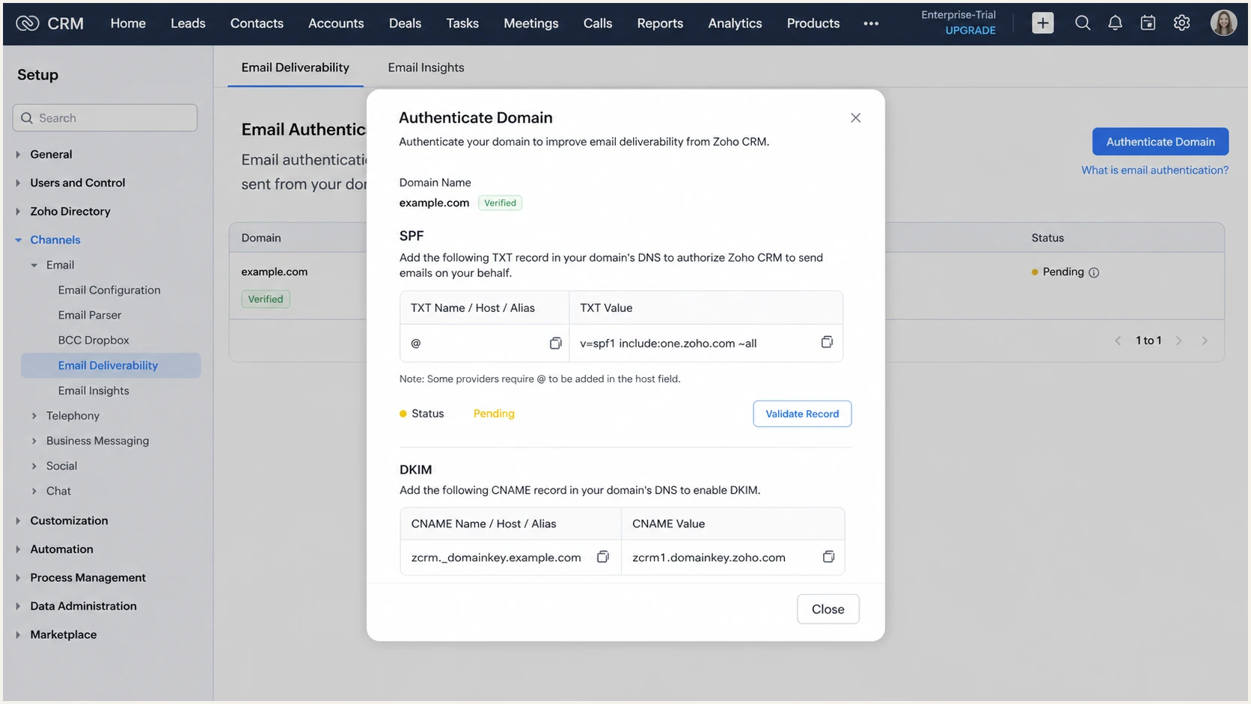Expand the Automation section
This screenshot has width=1251, height=704.
click(x=18, y=549)
